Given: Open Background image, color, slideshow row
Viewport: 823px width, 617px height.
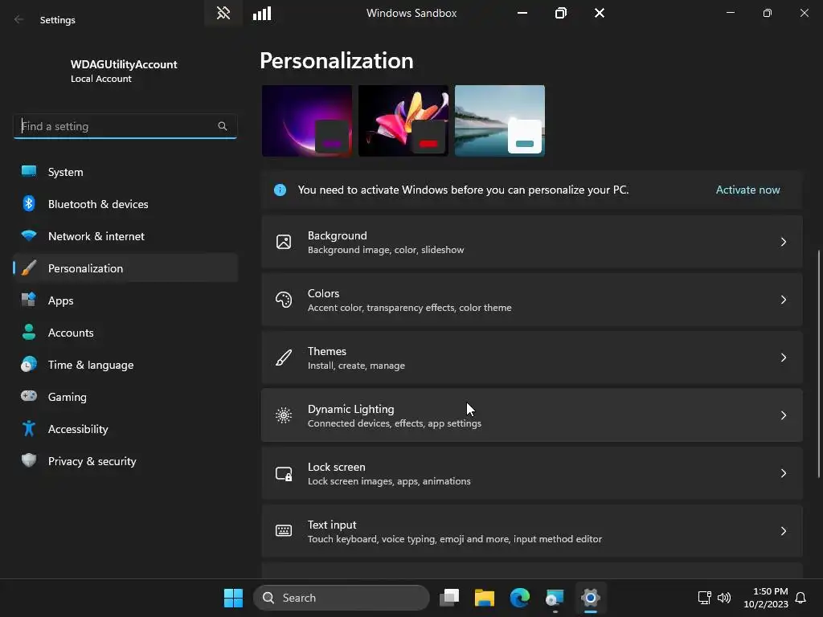Looking at the screenshot, I should pyautogui.click(x=532, y=242).
